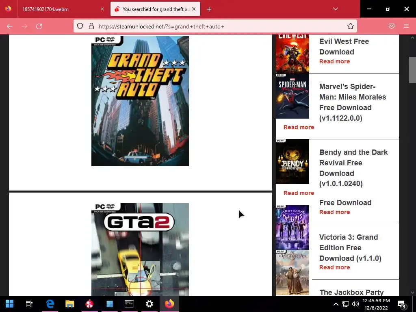The height and width of the screenshot is (312, 416).
Task: Close the 'You searched for grand theft' tab
Action: (x=194, y=9)
